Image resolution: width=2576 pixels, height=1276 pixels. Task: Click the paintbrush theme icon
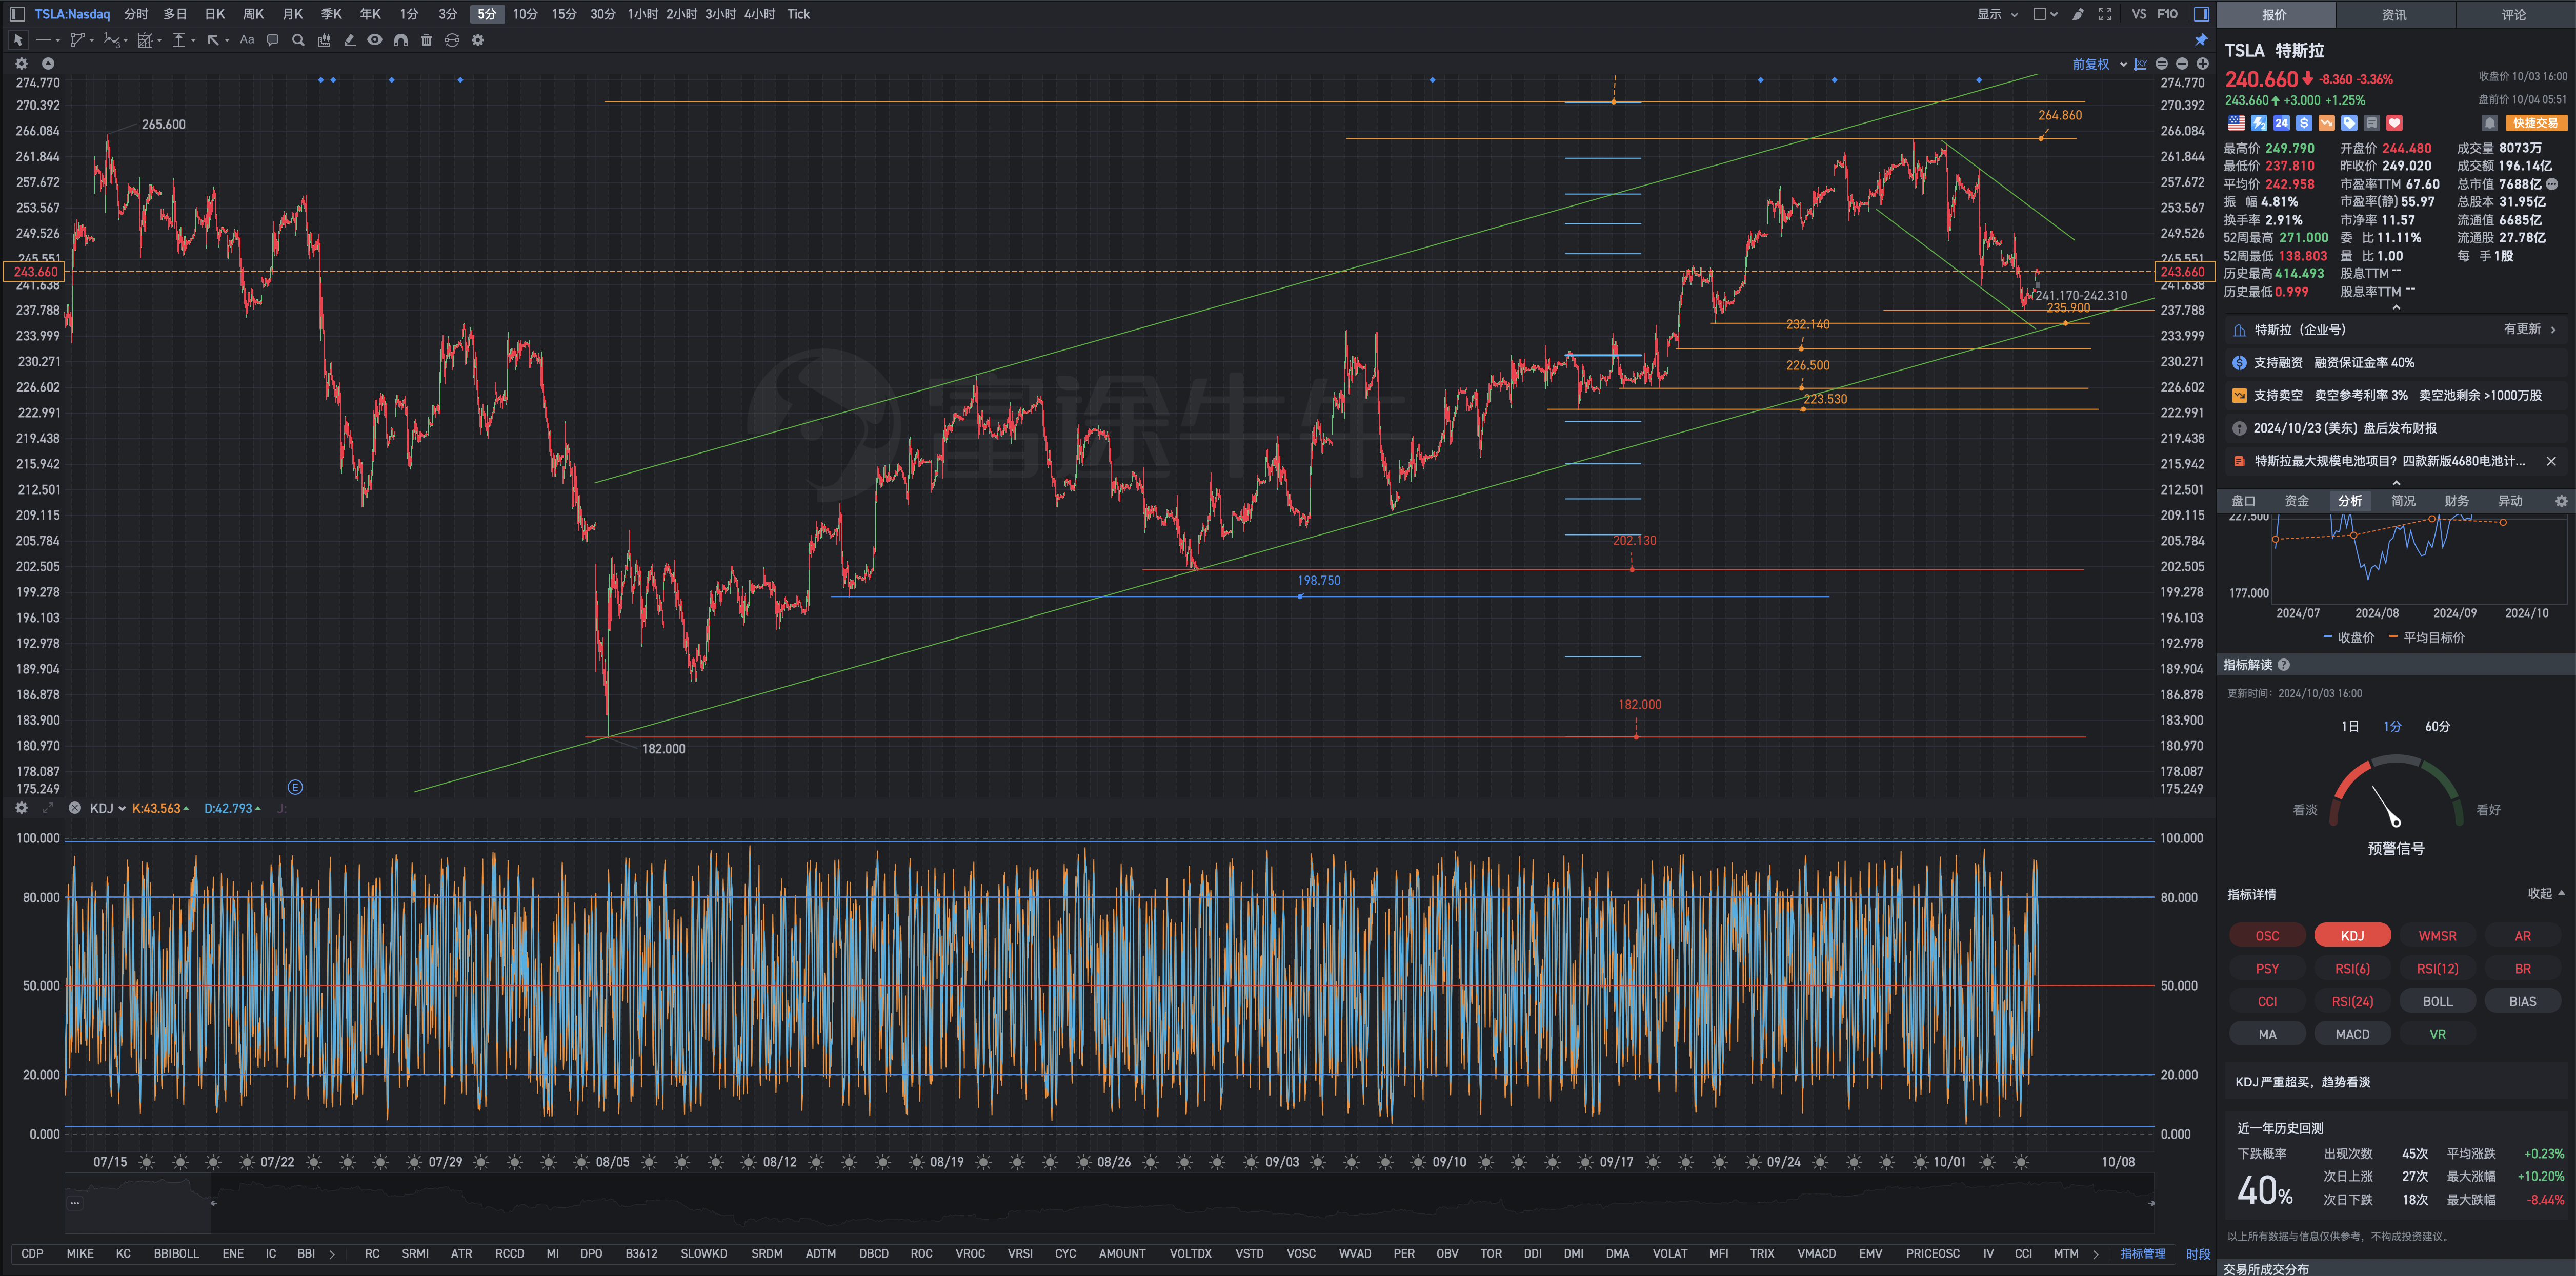(2078, 14)
